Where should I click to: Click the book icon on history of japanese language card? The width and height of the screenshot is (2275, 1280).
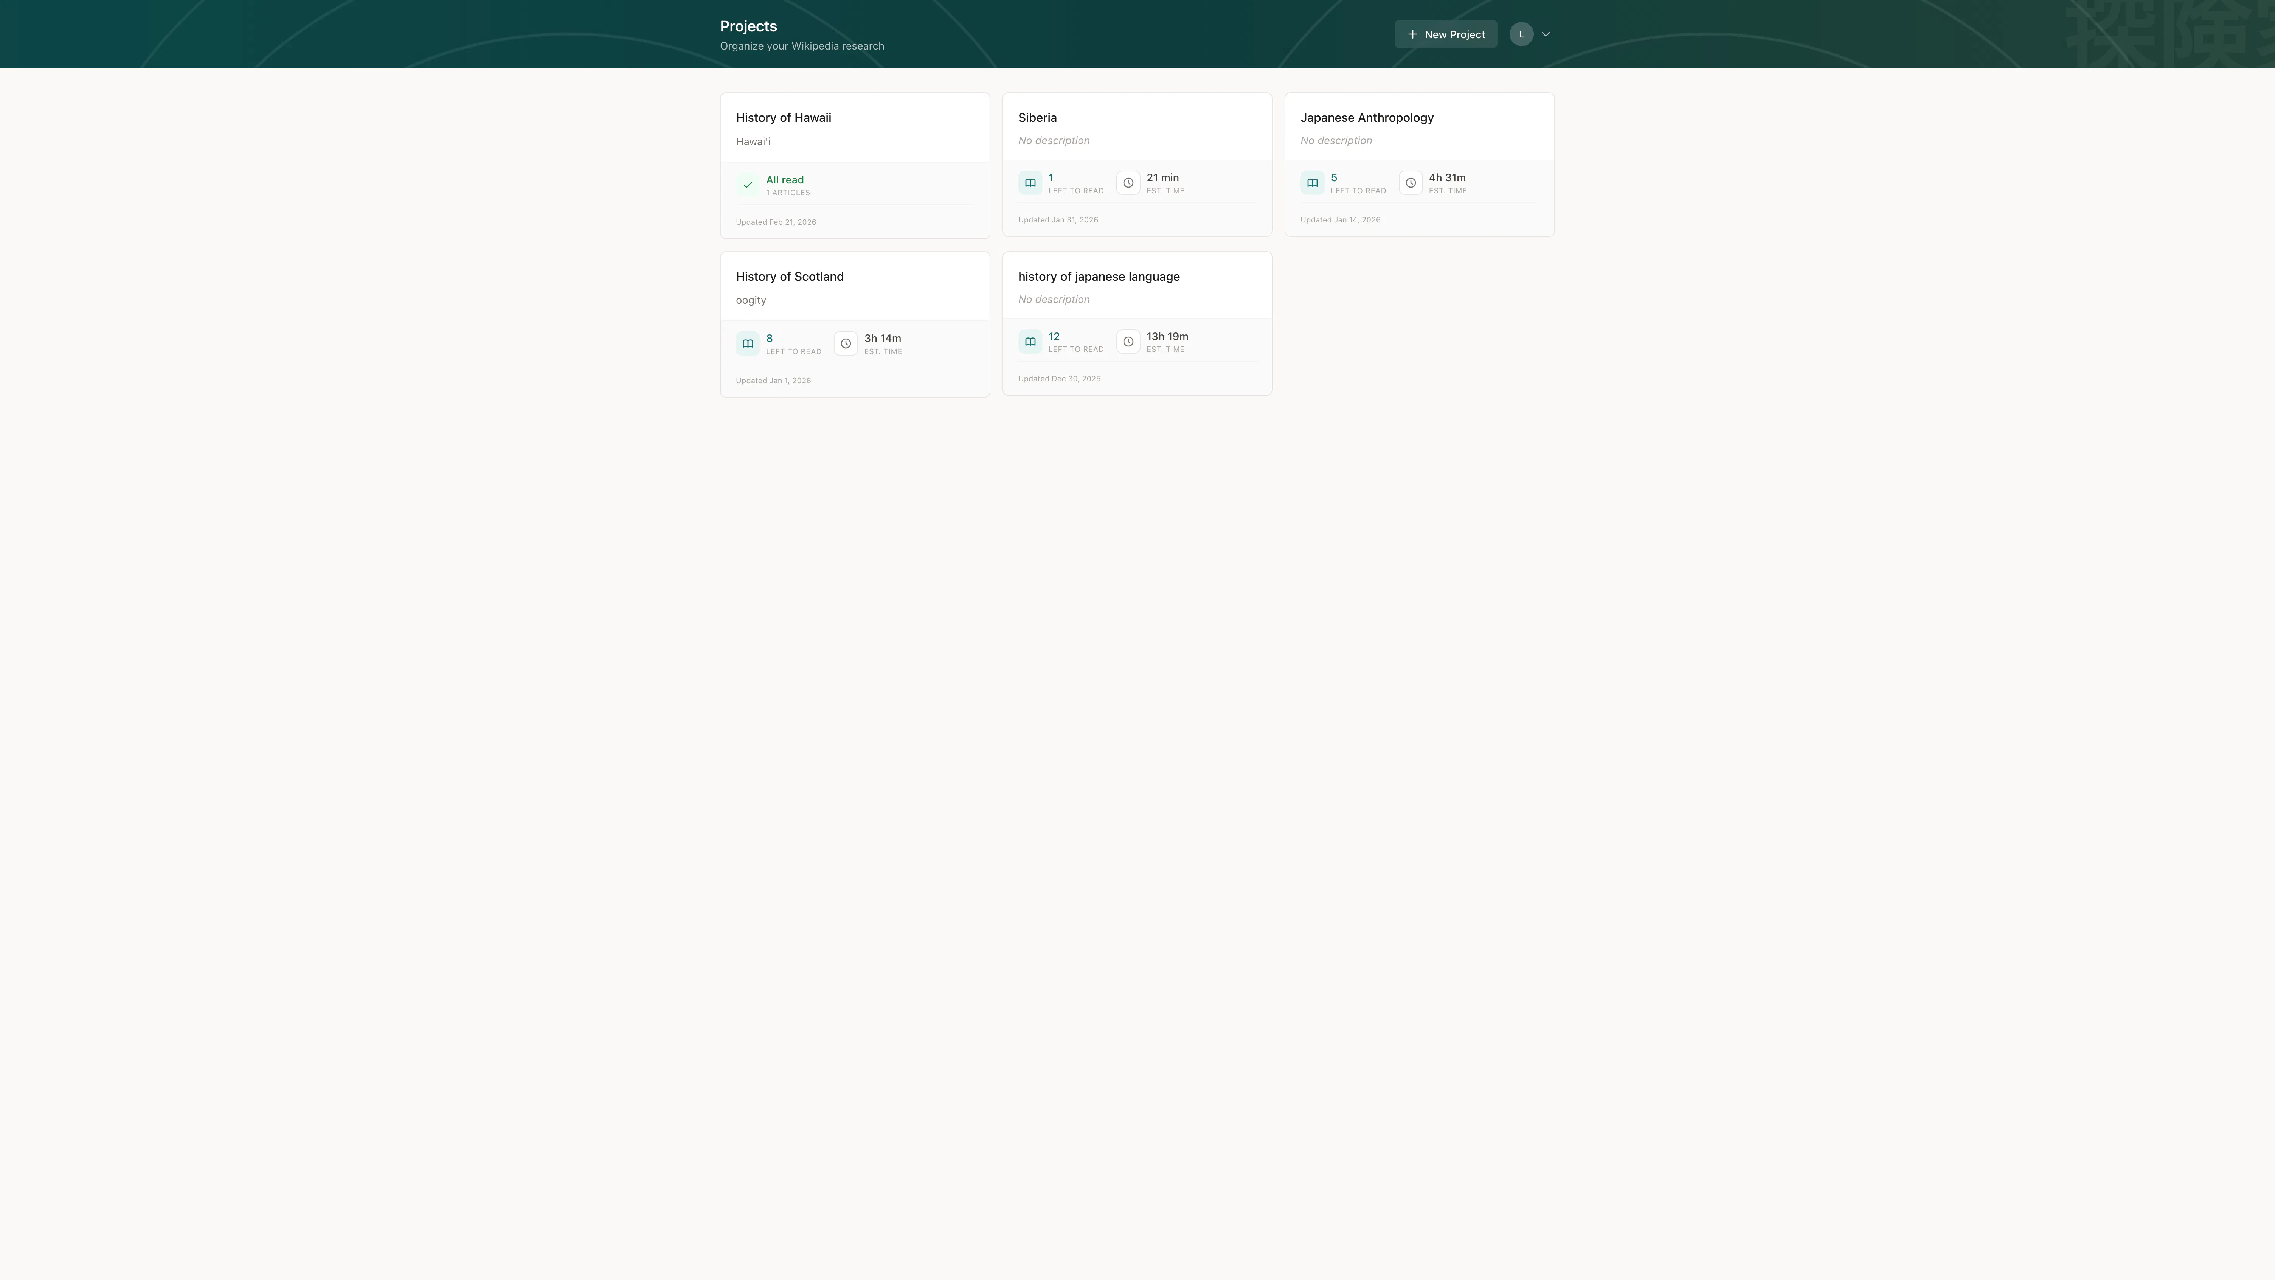click(x=1030, y=342)
